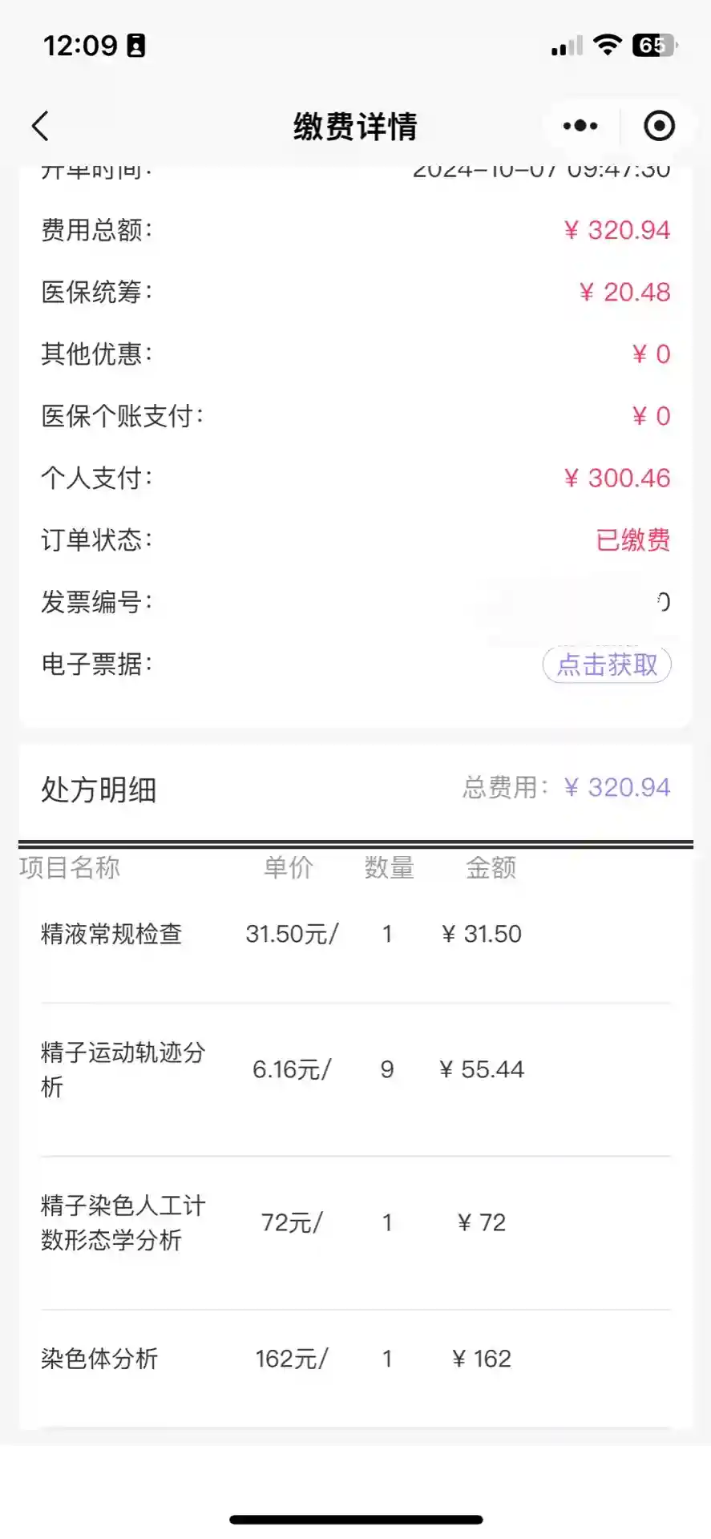711x1539 pixels.
Task: Tap the cellular signal bars icon
Action: [x=567, y=46]
